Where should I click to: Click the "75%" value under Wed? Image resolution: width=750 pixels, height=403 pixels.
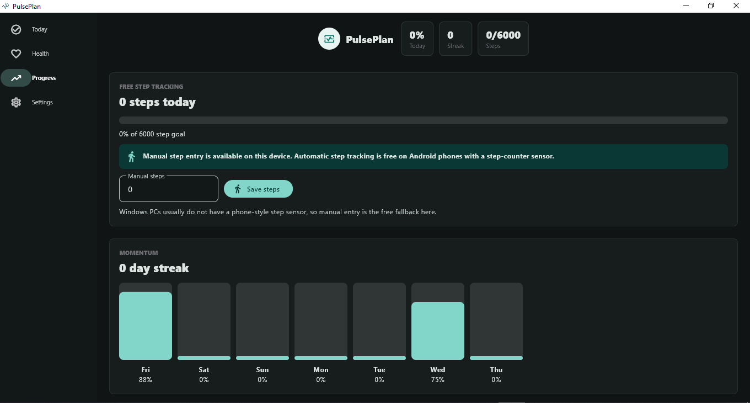(438, 380)
